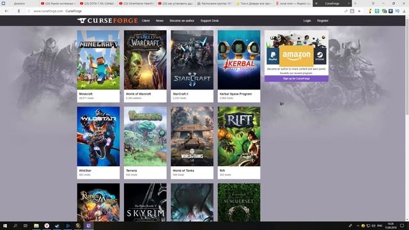Open the volume icon in system tray
The height and width of the screenshot is (230, 409).
(373, 226)
